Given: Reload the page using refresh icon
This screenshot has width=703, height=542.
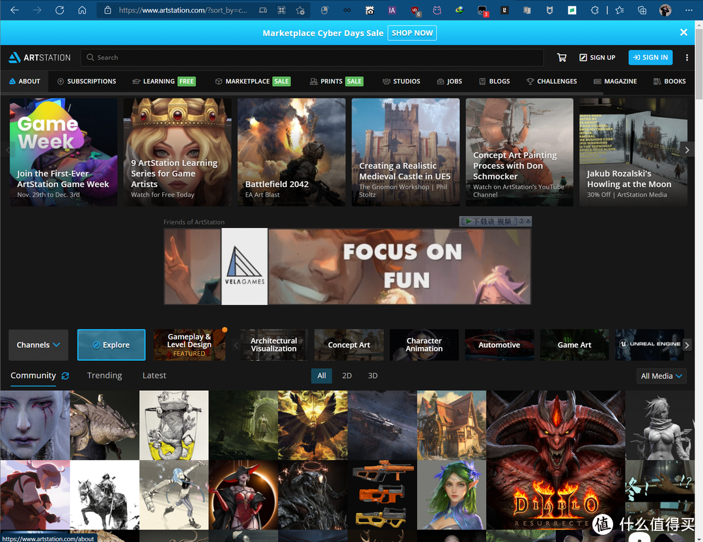Looking at the screenshot, I should 60,10.
